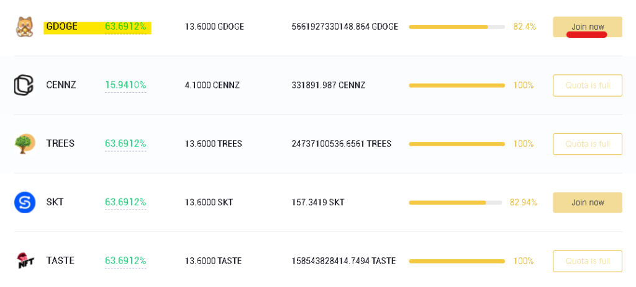Click the CENNZ 100% progress bar
This screenshot has height=287, width=636.
coord(457,86)
